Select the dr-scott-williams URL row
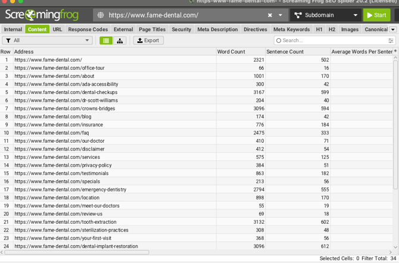Image resolution: width=399 pixels, height=263 pixels. (x=196, y=101)
